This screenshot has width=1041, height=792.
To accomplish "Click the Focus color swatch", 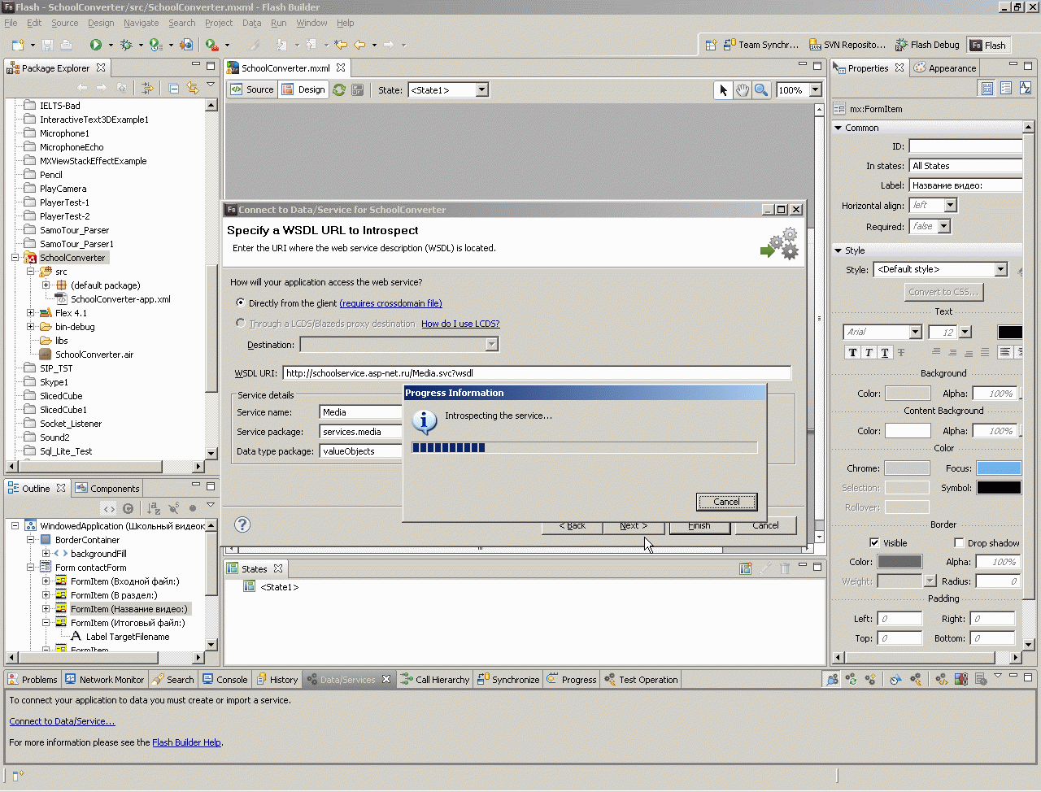I will pos(999,468).
